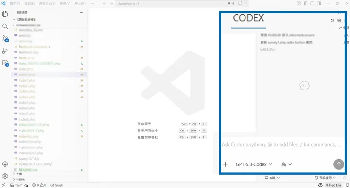Screen dimensions: 350x188
Task: Toggle the secondary side bar icon
Action: pos(319,3)
